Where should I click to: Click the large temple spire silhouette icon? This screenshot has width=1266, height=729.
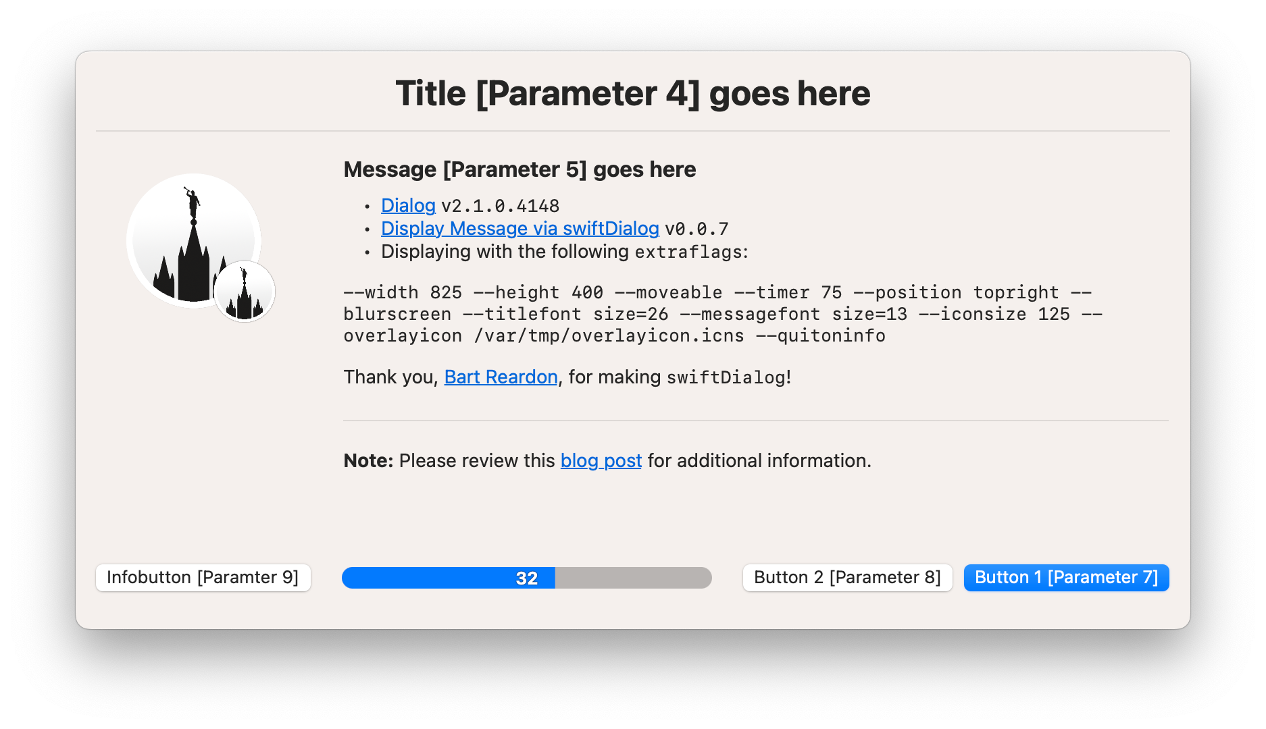[194, 241]
